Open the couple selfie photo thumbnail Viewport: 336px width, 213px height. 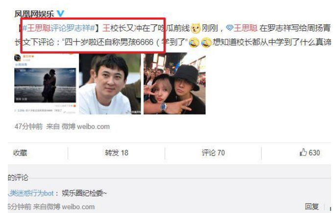point(174,84)
